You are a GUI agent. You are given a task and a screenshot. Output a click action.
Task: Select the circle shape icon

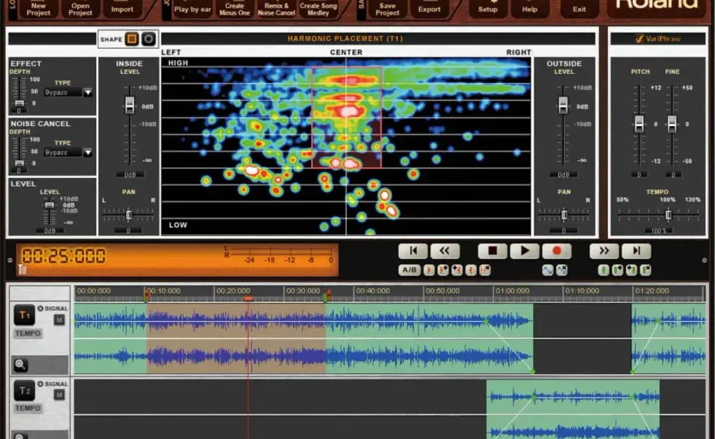pyautogui.click(x=148, y=39)
